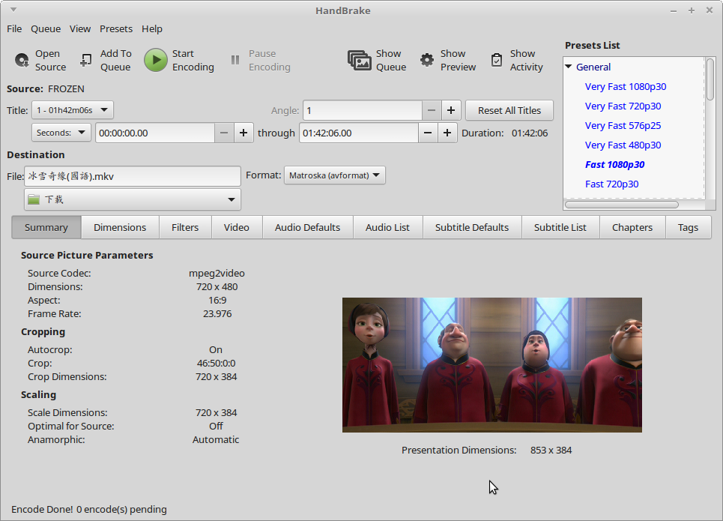Open the Title dropdown 1 - 01h42m06s
Screen dimensions: 723x521
[73, 110]
